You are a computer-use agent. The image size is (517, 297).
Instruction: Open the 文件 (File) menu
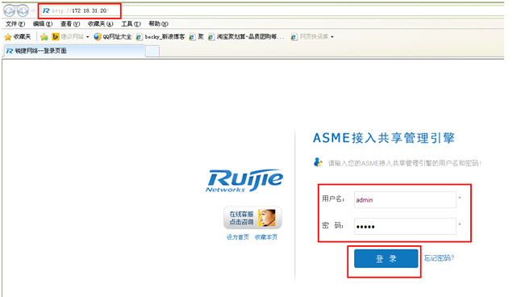pyautogui.click(x=15, y=23)
